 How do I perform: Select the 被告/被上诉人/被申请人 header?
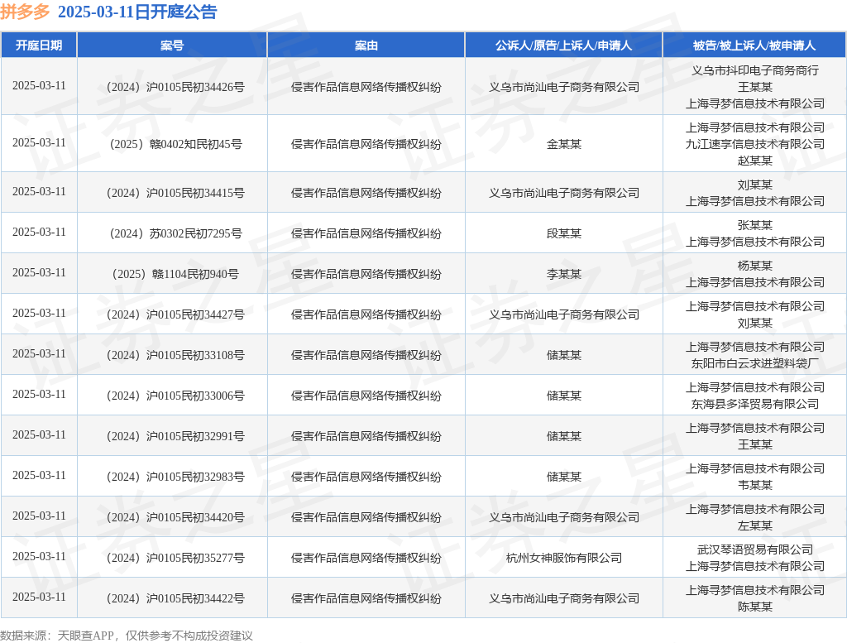754,46
